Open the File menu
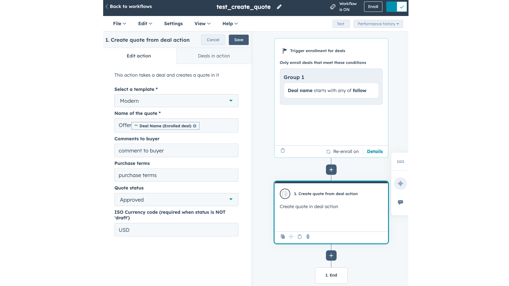The width and height of the screenshot is (509, 286). (119, 23)
